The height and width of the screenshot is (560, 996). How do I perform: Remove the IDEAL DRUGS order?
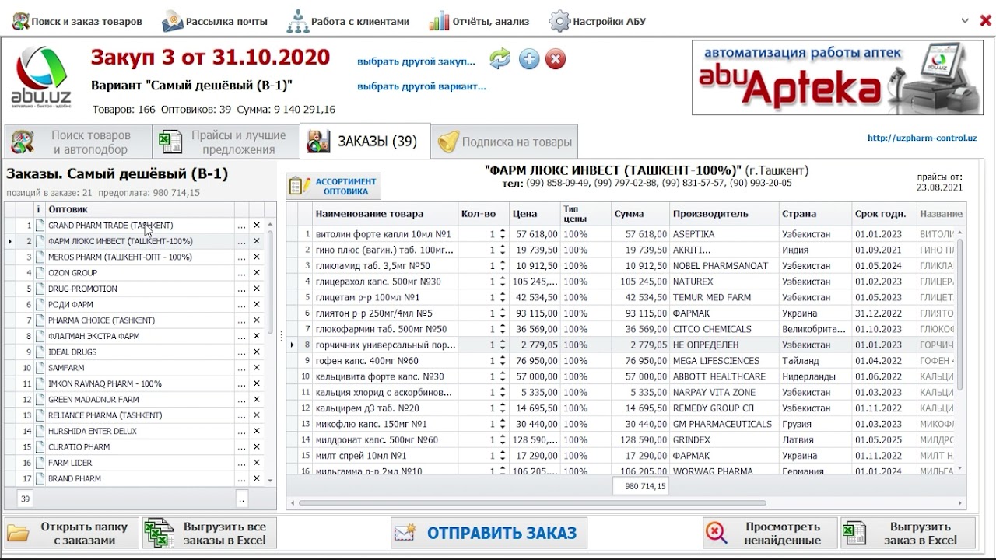click(256, 352)
